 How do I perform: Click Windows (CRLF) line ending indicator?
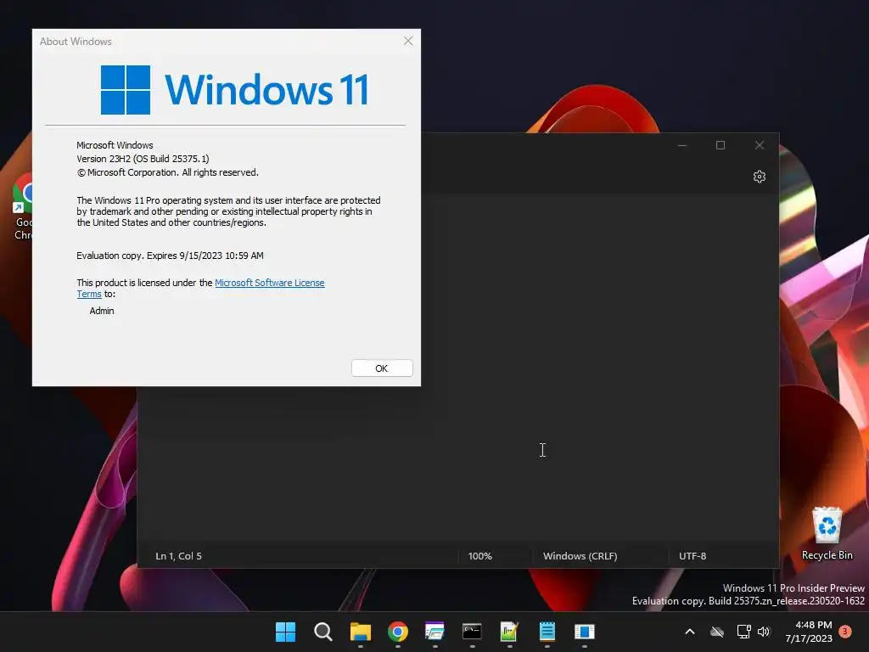580,556
